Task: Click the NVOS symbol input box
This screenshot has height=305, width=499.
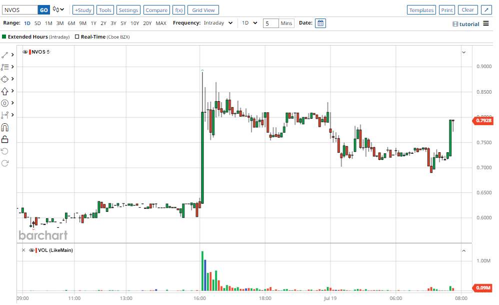Action: pyautogui.click(x=20, y=10)
